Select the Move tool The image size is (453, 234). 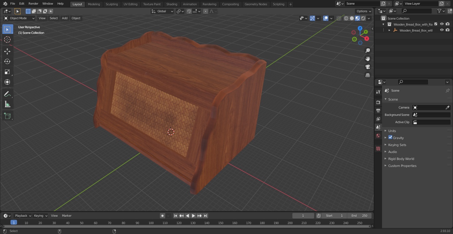click(7, 51)
